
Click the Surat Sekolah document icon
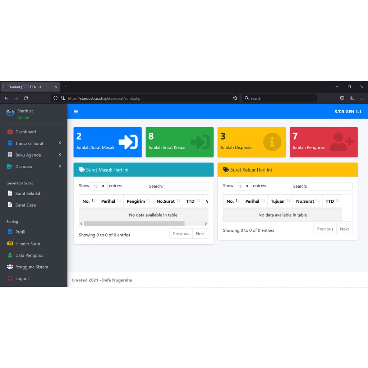coord(10,193)
